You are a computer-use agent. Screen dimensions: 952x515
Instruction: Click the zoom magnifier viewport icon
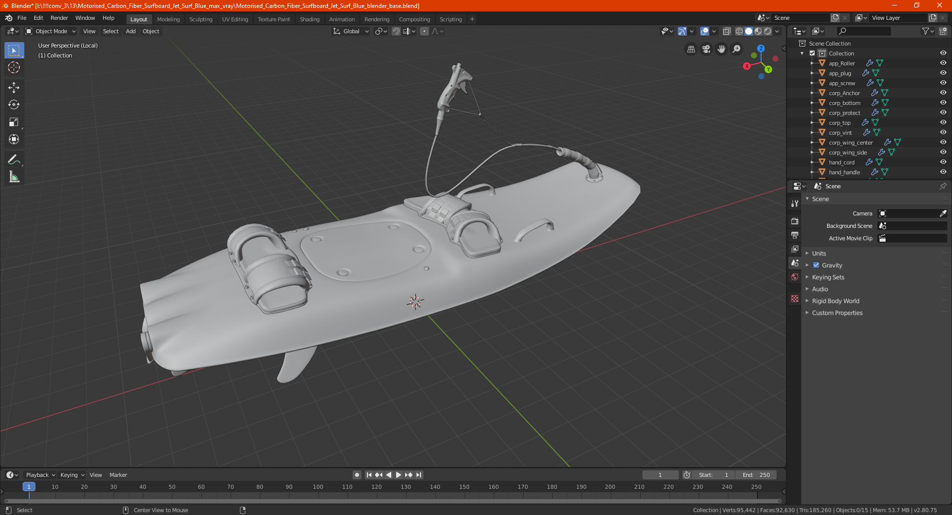tap(737, 49)
